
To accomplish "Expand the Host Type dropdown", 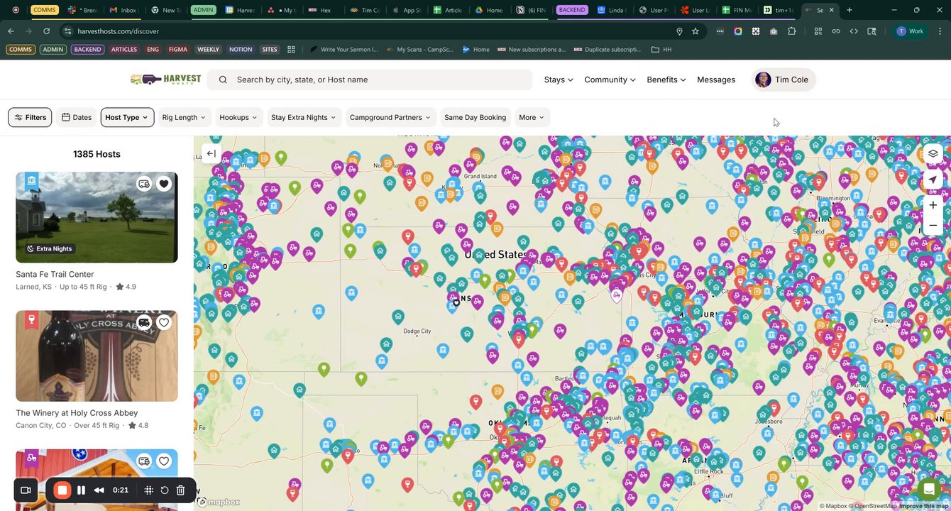I will [x=127, y=118].
